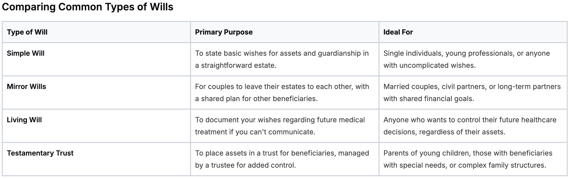
Task: Select the 'Living Will' row label
Action: coord(24,120)
